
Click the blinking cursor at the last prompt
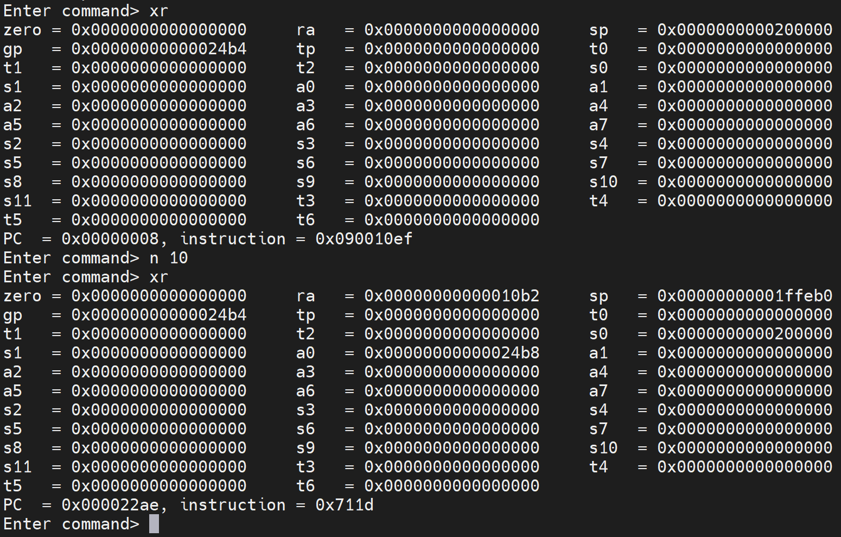(x=154, y=524)
